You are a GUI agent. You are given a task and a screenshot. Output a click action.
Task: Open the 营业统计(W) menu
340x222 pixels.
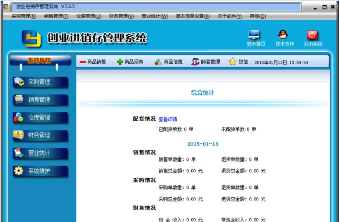(x=155, y=16)
